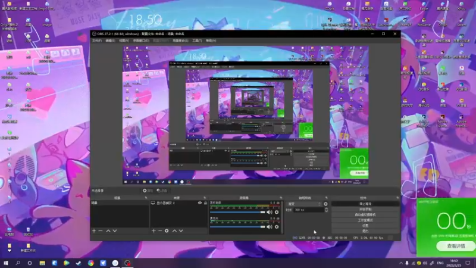Pop out the Controls dock header icon
Viewport: 476px width, 268px height.
point(397,198)
